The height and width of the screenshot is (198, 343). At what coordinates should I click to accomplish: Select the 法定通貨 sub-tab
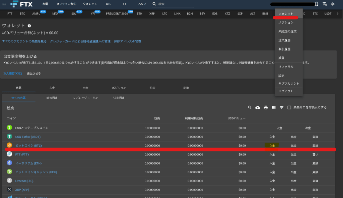pos(119,98)
